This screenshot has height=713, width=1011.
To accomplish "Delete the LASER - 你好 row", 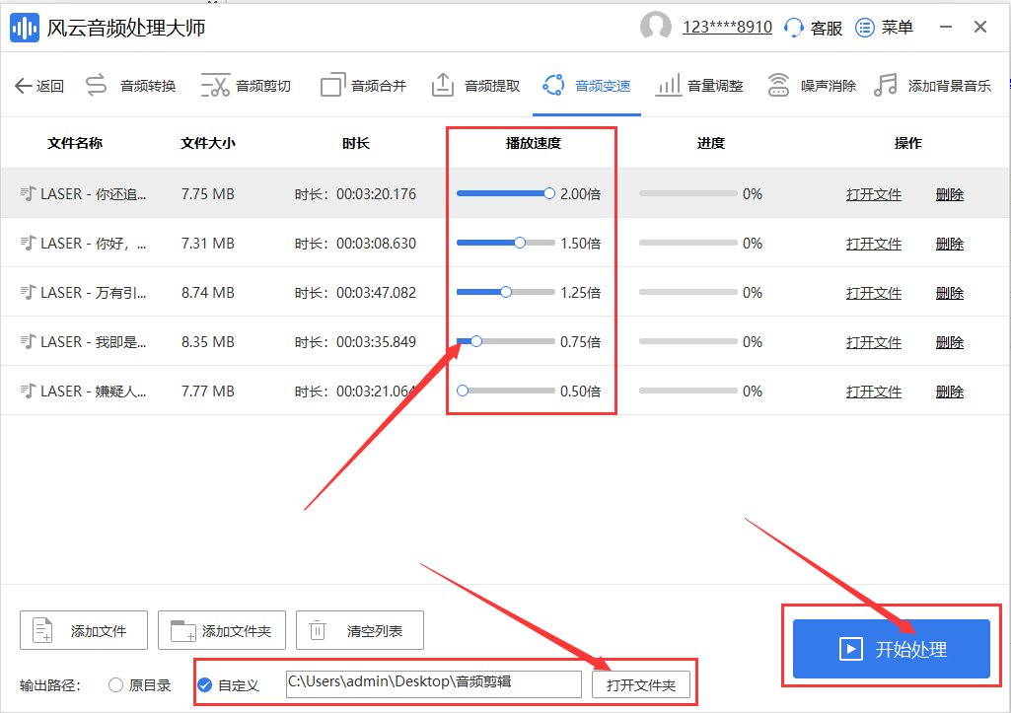I will tap(950, 244).
